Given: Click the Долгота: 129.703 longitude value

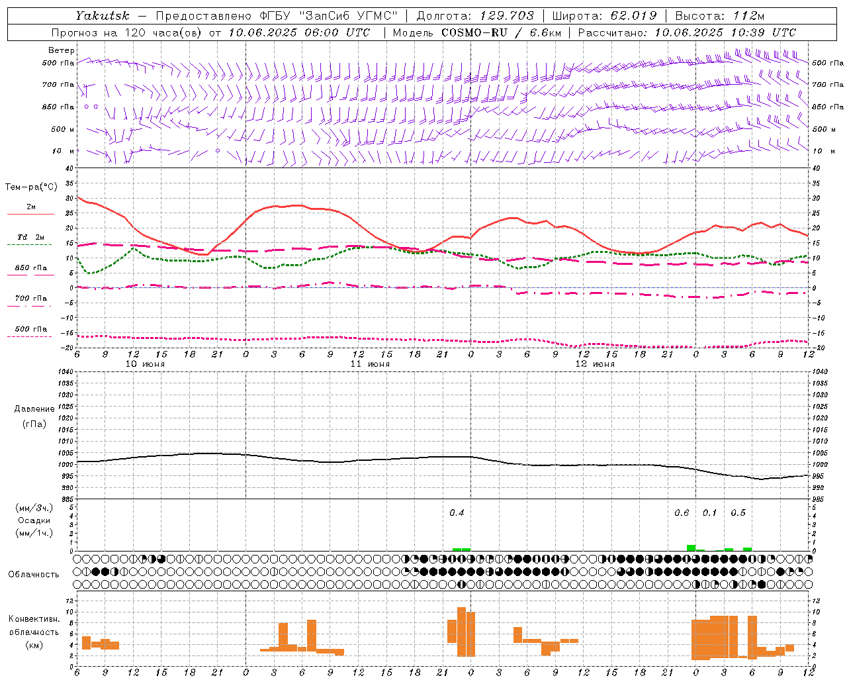Looking at the screenshot, I should coord(475,16).
